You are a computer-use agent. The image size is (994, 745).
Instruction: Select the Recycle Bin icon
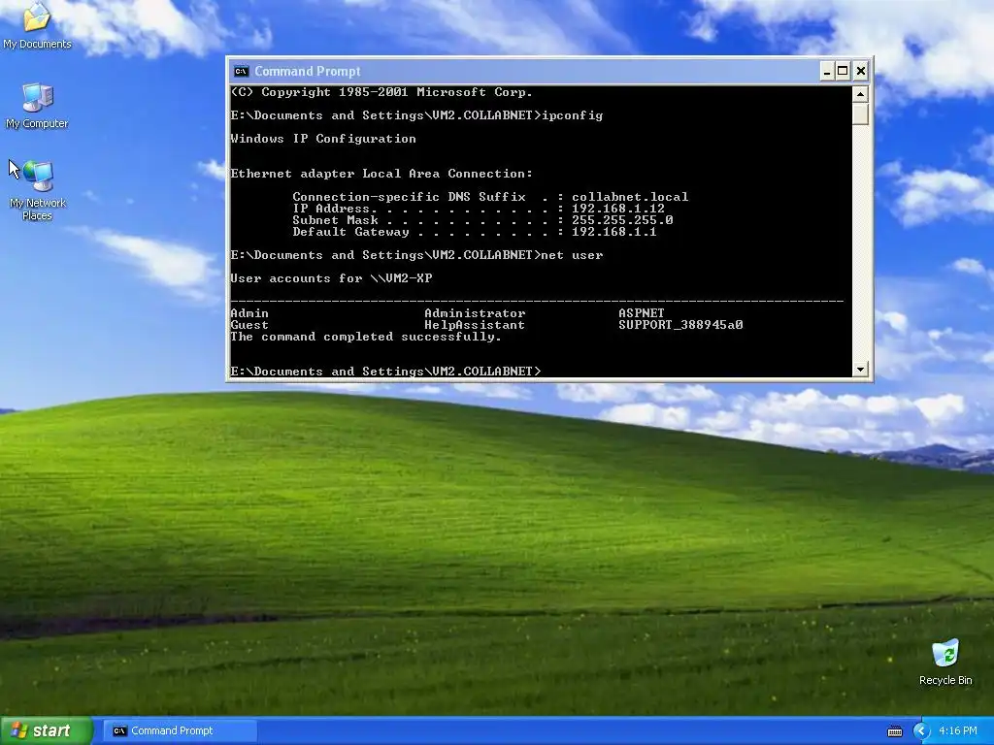coord(945,662)
